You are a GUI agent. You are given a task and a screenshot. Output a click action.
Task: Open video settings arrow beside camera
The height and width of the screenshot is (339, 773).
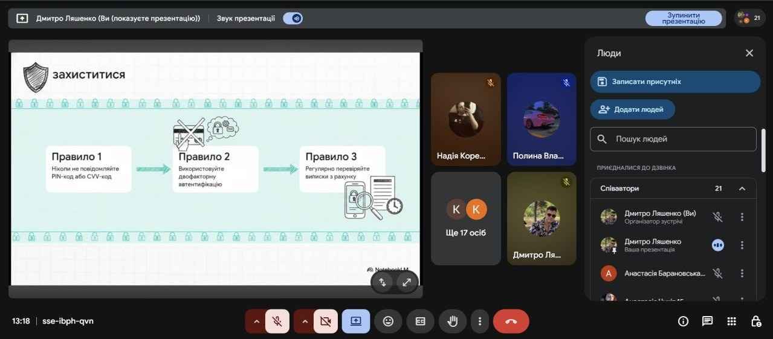pyautogui.click(x=305, y=321)
